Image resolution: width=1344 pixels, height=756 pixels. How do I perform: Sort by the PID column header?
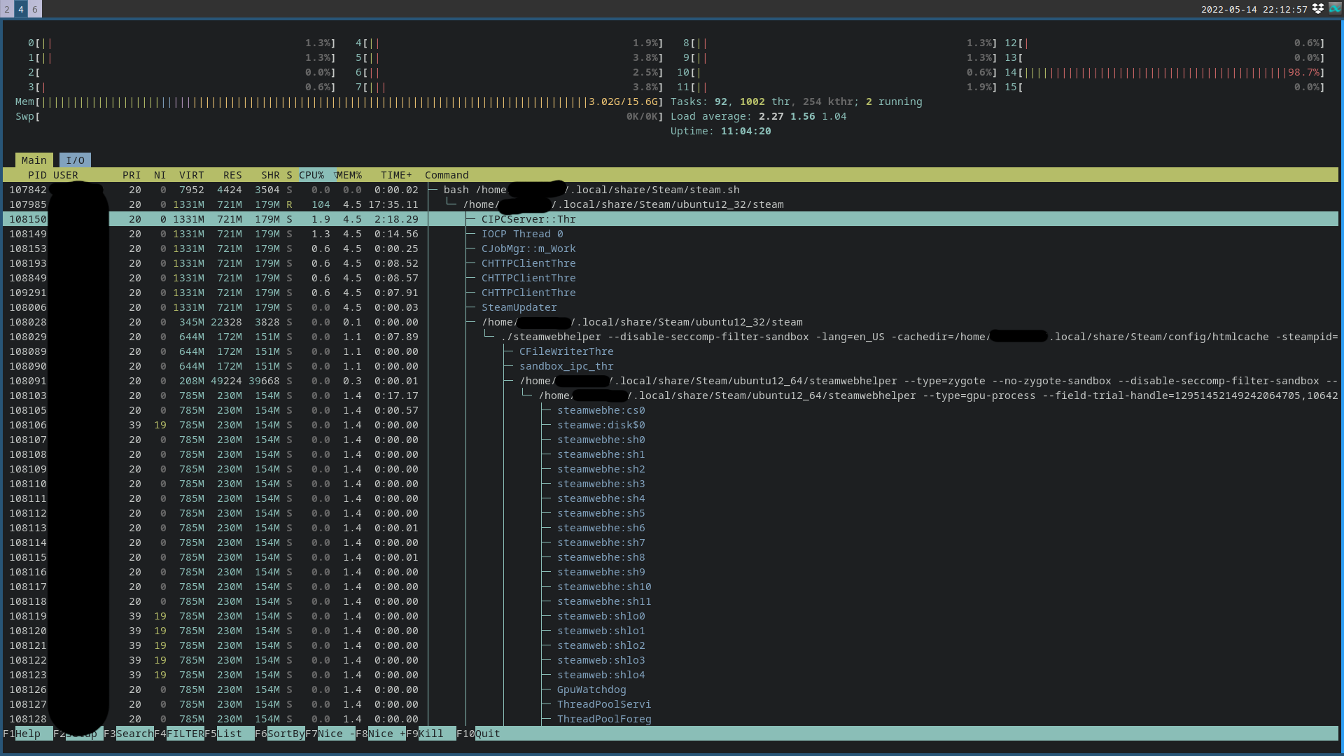[37, 175]
